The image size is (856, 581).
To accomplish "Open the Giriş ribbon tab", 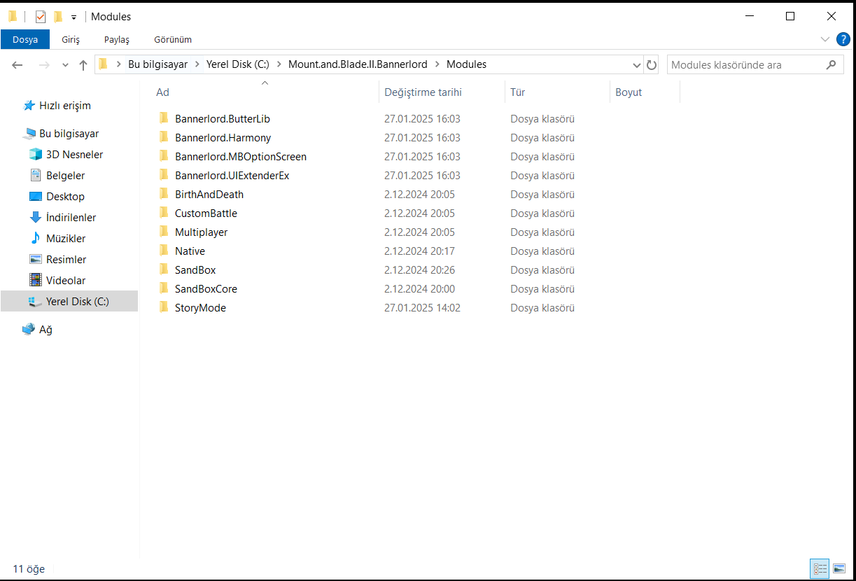I will [x=71, y=39].
